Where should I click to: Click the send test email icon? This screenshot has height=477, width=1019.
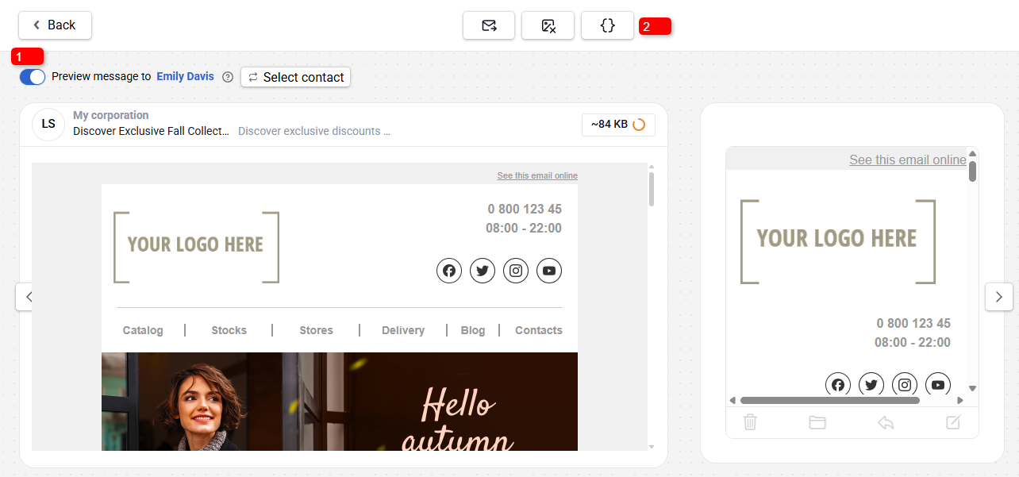click(x=489, y=25)
